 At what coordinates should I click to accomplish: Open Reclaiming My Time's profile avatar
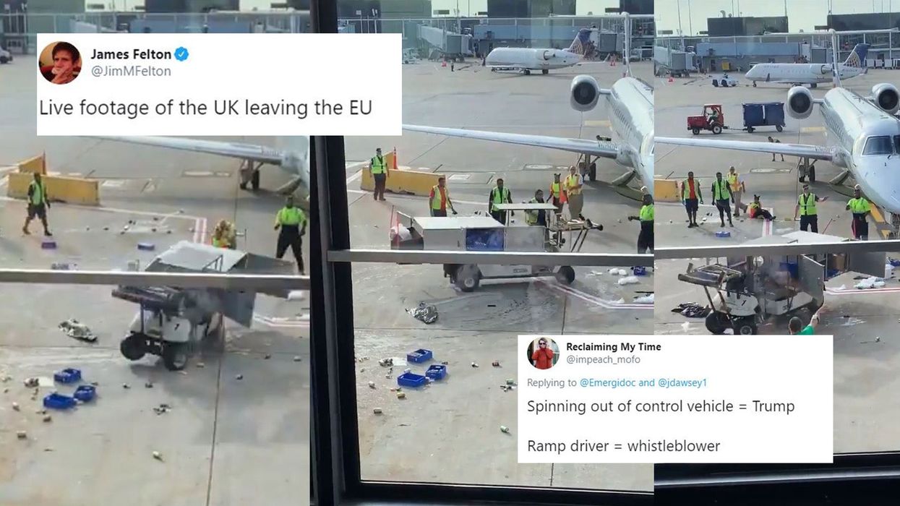click(x=543, y=353)
